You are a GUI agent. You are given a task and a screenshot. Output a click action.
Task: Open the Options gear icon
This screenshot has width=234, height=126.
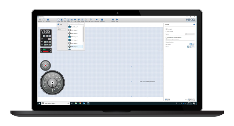tap(113, 20)
